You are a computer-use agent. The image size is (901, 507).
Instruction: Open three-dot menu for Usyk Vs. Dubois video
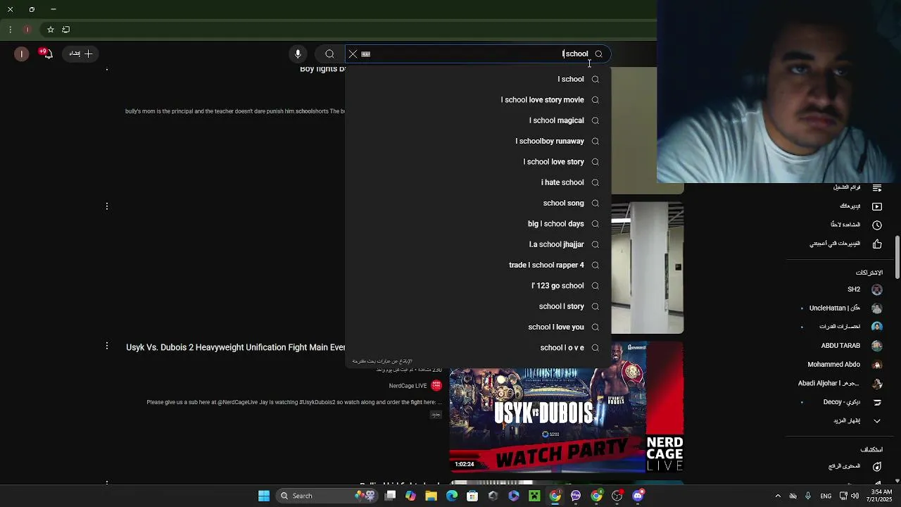tap(107, 346)
